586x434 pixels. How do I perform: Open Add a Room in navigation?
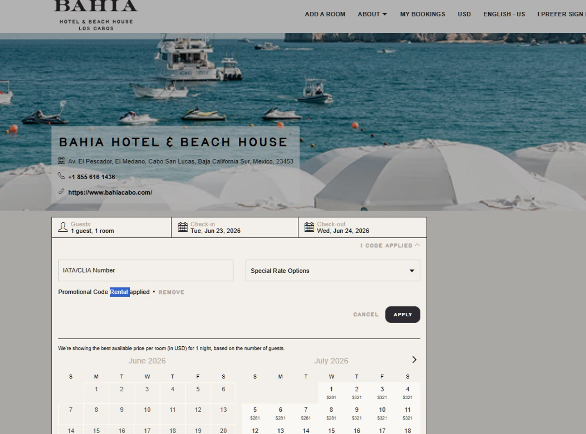325,14
